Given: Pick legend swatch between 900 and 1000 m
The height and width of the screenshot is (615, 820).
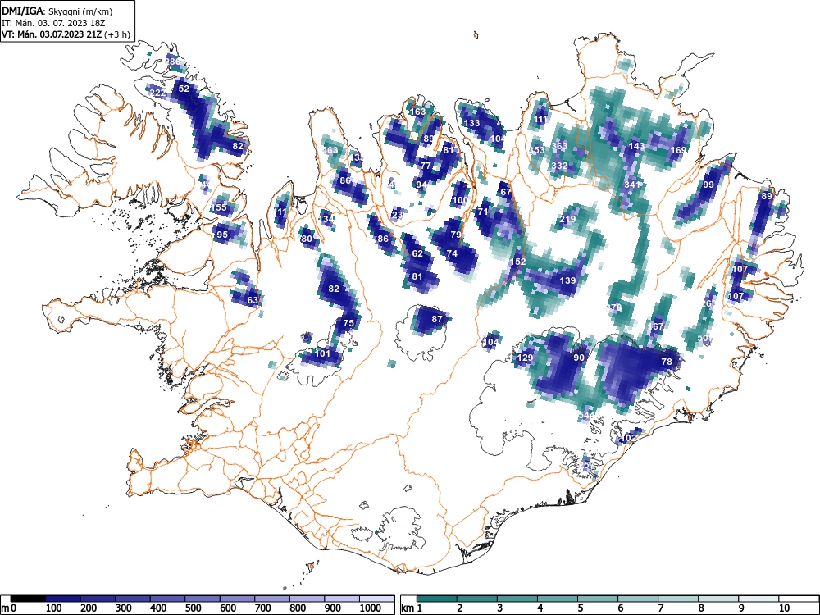Looking at the screenshot, I should (343, 599).
